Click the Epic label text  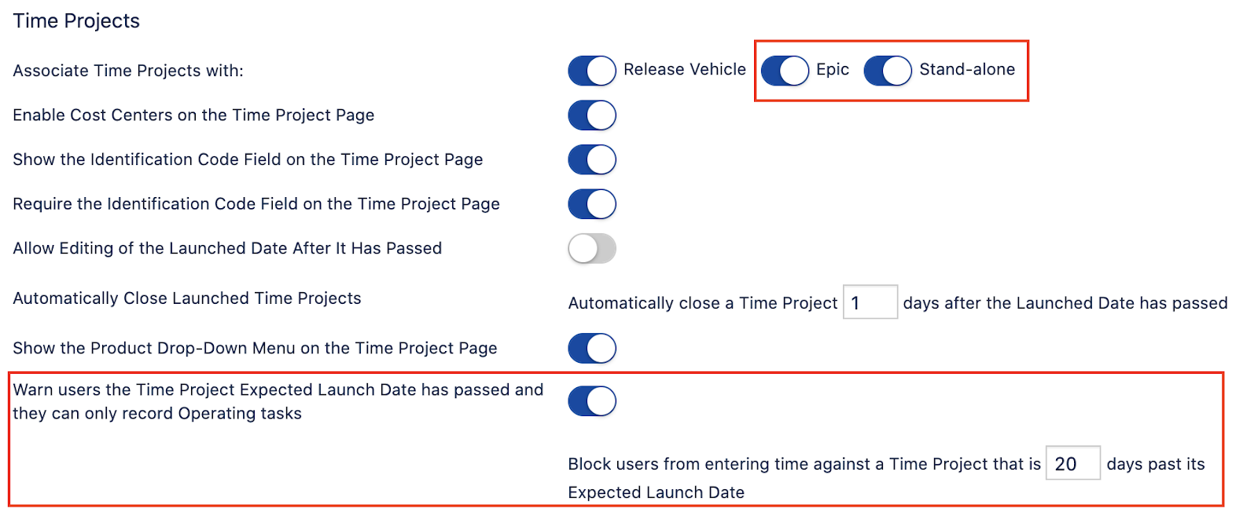click(x=833, y=69)
